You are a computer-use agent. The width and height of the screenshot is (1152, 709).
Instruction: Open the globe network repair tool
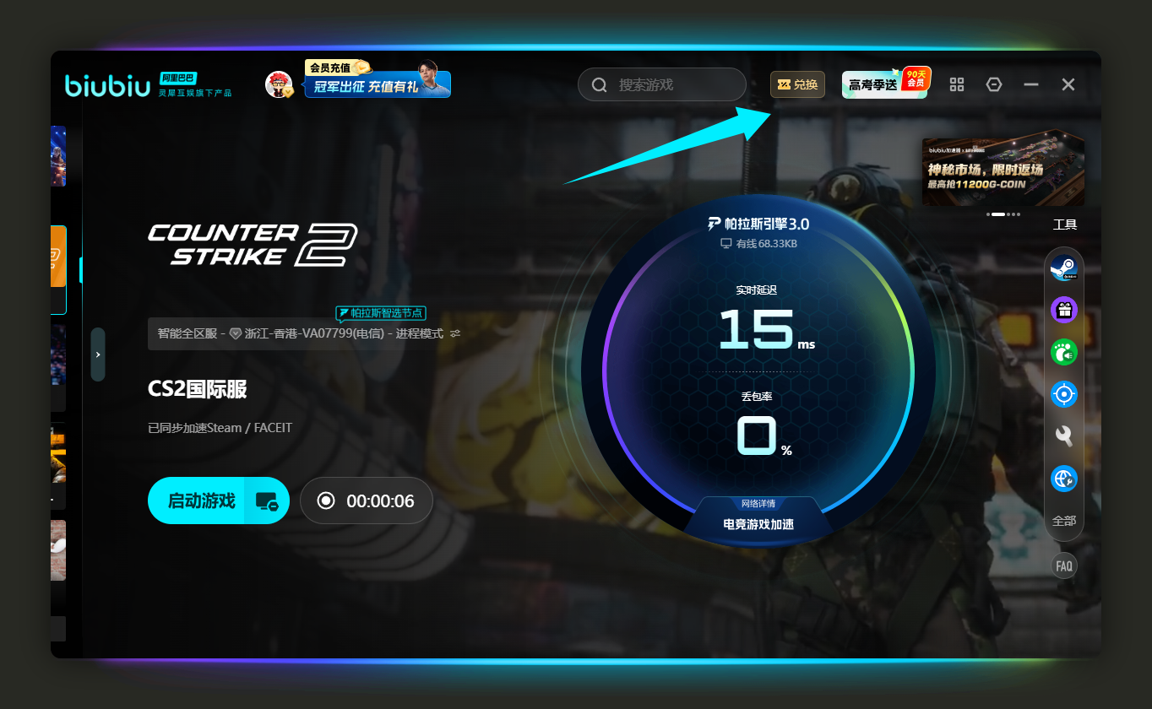pyautogui.click(x=1063, y=479)
